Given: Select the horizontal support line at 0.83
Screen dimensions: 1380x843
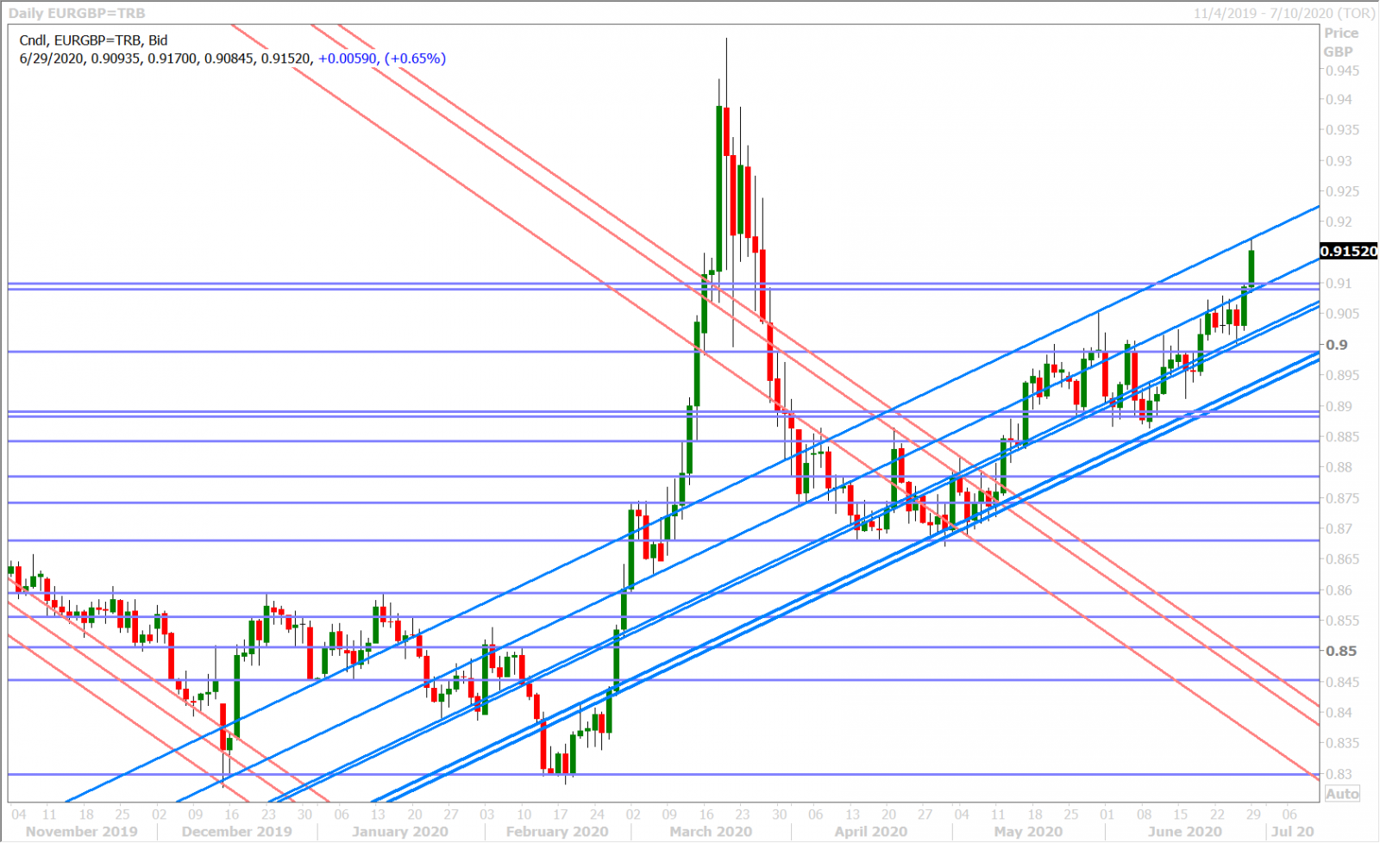Looking at the screenshot, I should coord(663,774).
